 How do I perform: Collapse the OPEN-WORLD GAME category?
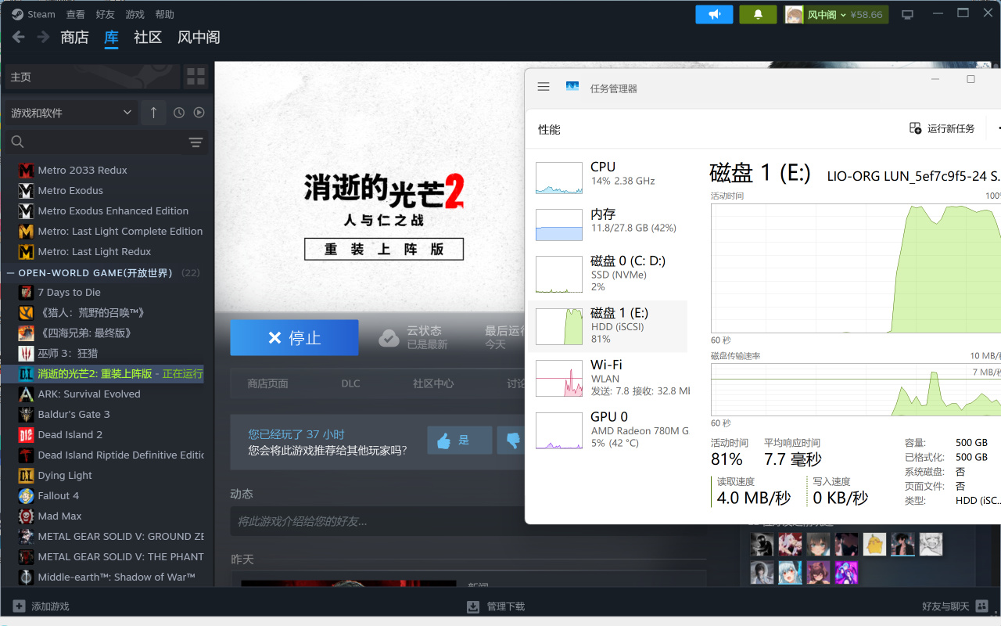[x=11, y=273]
